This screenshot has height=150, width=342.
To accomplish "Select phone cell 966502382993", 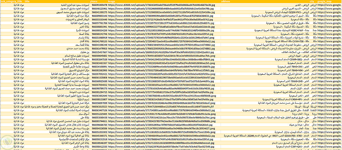I will [99, 70].
